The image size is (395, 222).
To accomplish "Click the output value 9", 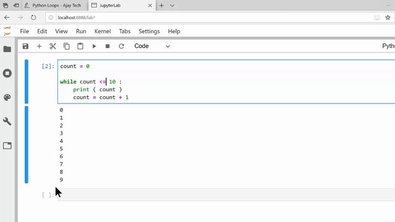I will [61, 179].
